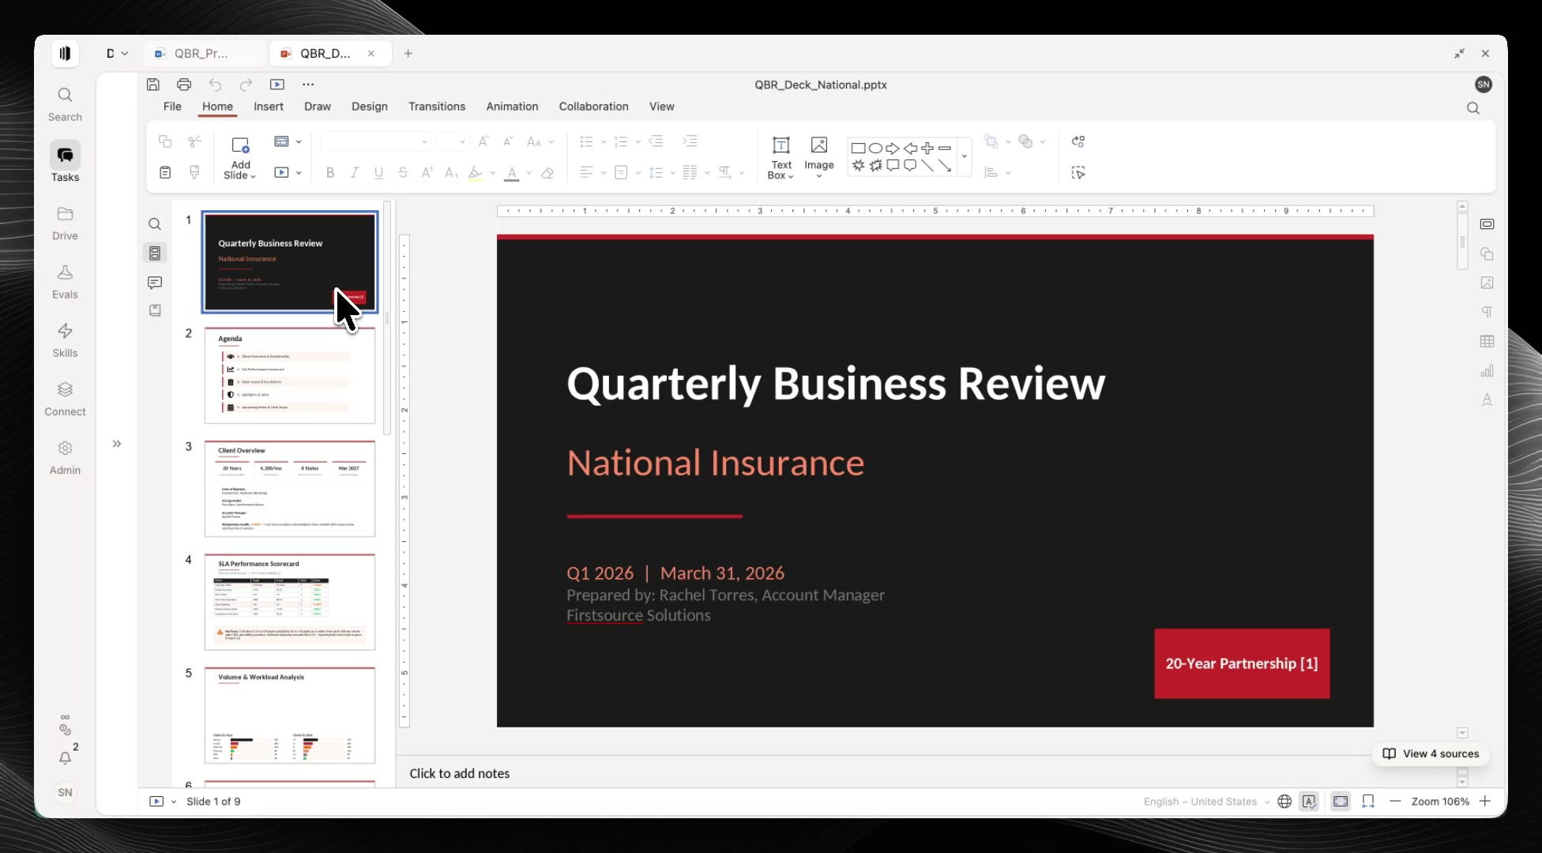This screenshot has height=853, width=1542.
Task: Click zoom out minus button
Action: click(x=1395, y=801)
